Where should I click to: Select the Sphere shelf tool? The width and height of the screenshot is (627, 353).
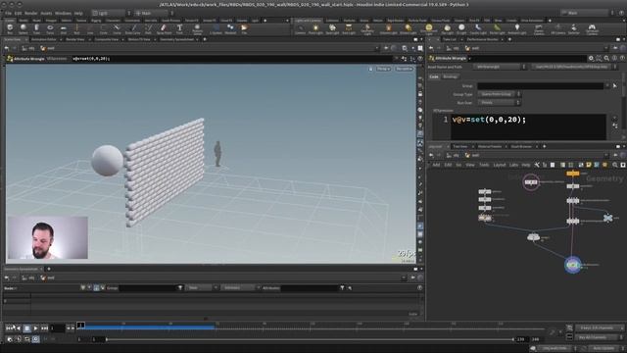click(x=24, y=29)
